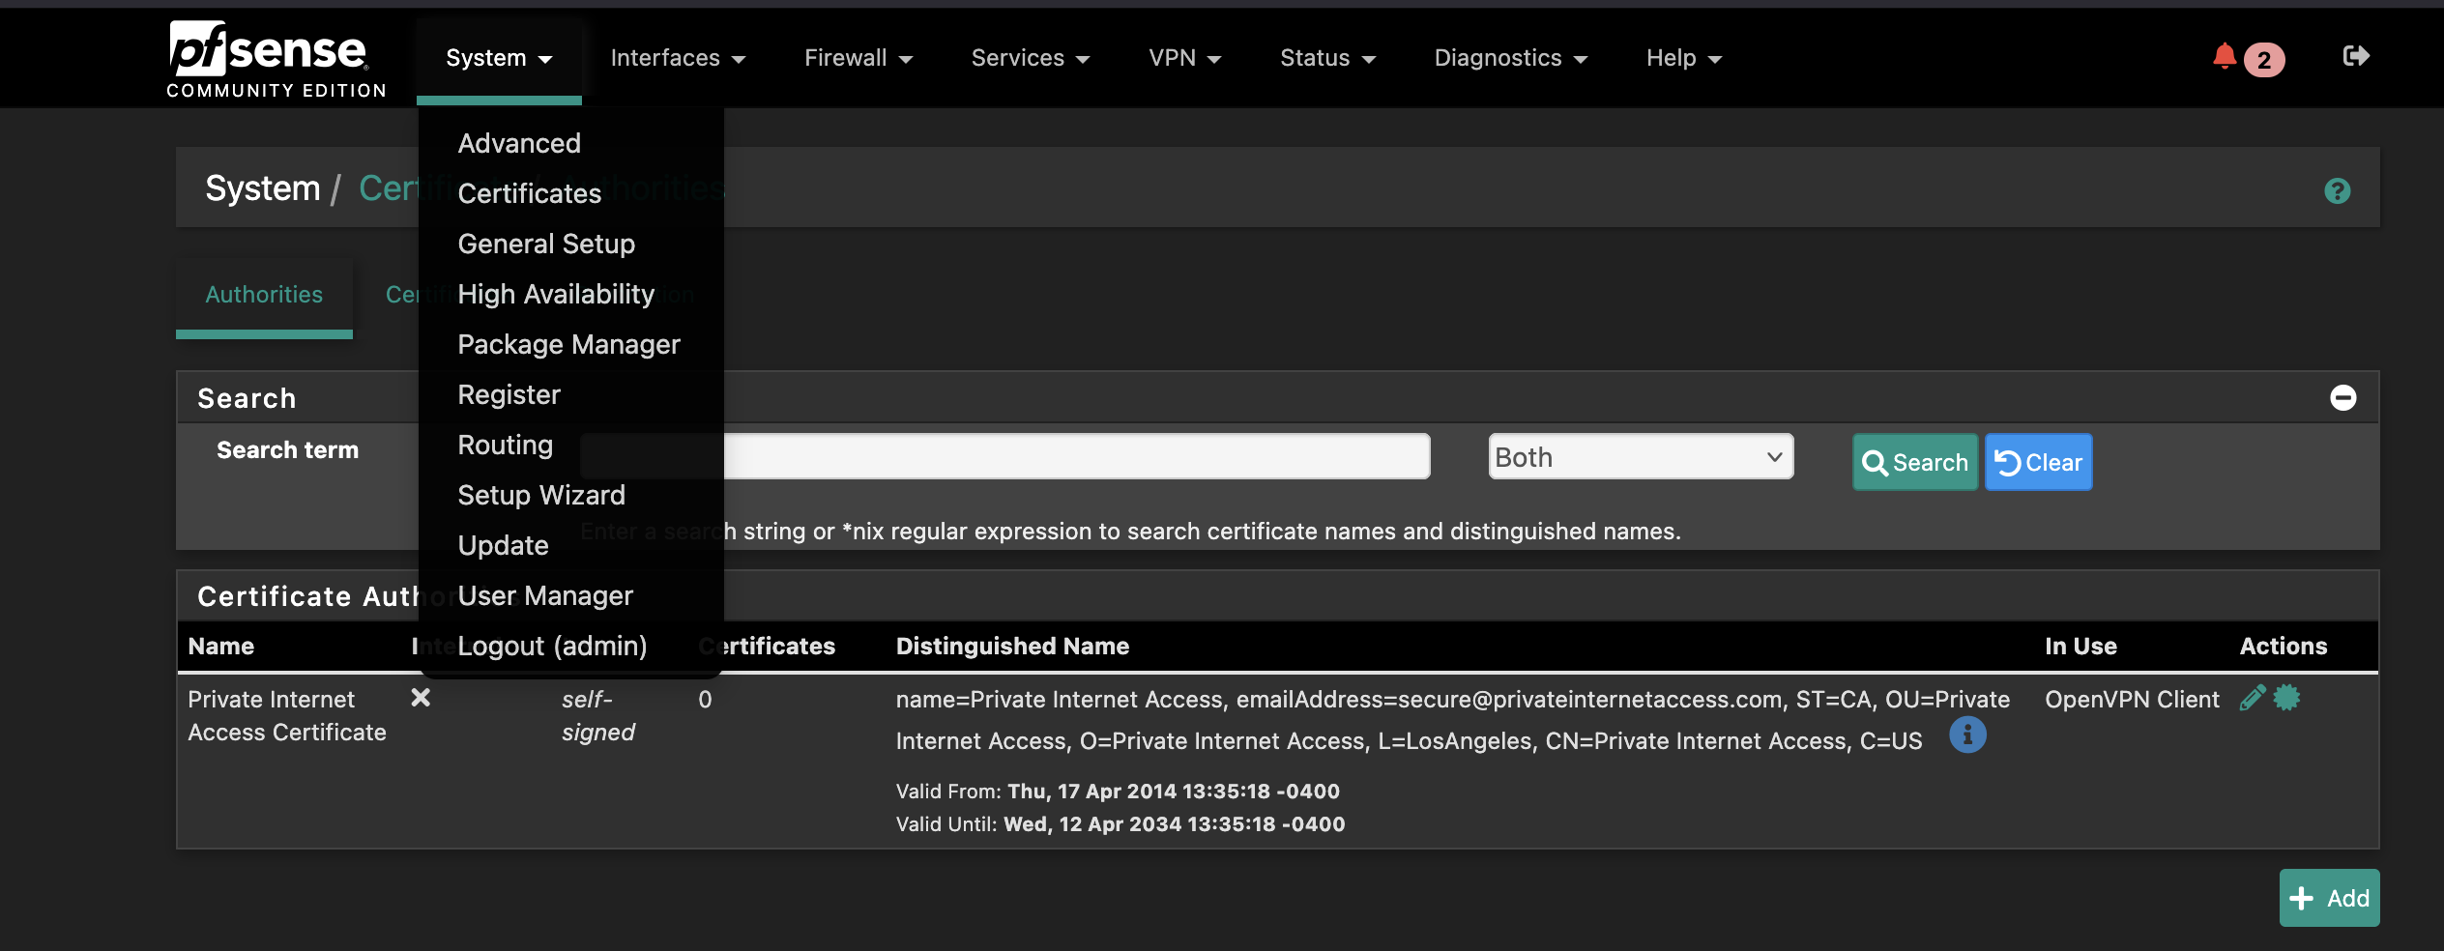
Task: Choose High Availability menu entry
Action: pyautogui.click(x=556, y=294)
